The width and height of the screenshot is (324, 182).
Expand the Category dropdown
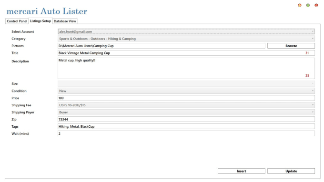(x=186, y=39)
